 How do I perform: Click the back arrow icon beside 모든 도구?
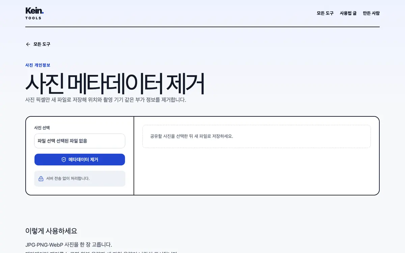[x=28, y=44]
